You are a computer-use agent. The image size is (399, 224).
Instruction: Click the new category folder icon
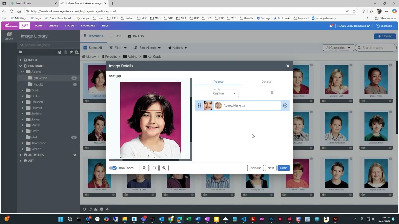click(20, 52)
